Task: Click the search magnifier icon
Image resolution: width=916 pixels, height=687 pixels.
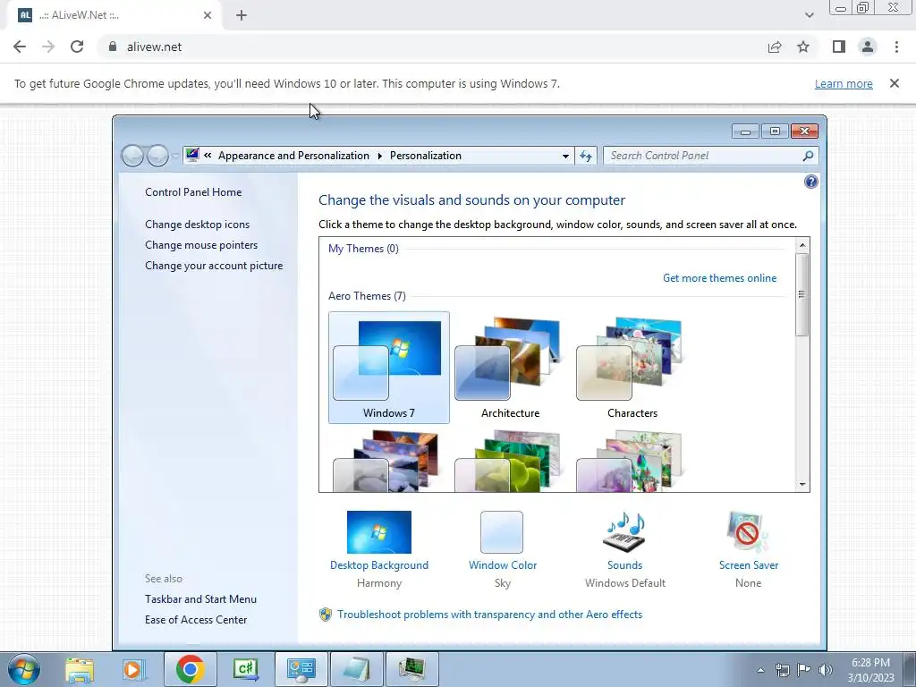Action: [x=808, y=156]
